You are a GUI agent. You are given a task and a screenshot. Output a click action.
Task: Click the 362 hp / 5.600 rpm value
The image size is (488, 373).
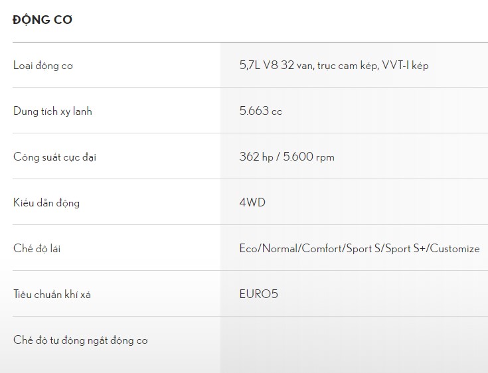[287, 157]
